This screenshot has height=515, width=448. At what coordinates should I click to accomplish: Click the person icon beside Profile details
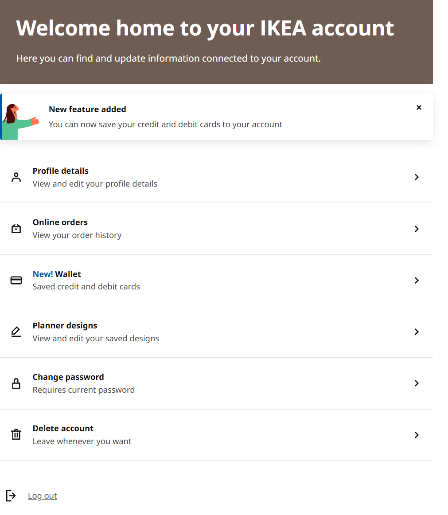(16, 177)
